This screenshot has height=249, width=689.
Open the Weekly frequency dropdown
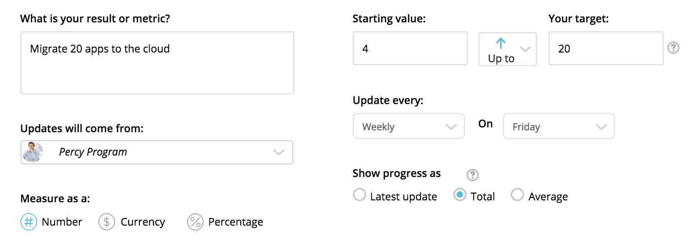click(x=408, y=126)
